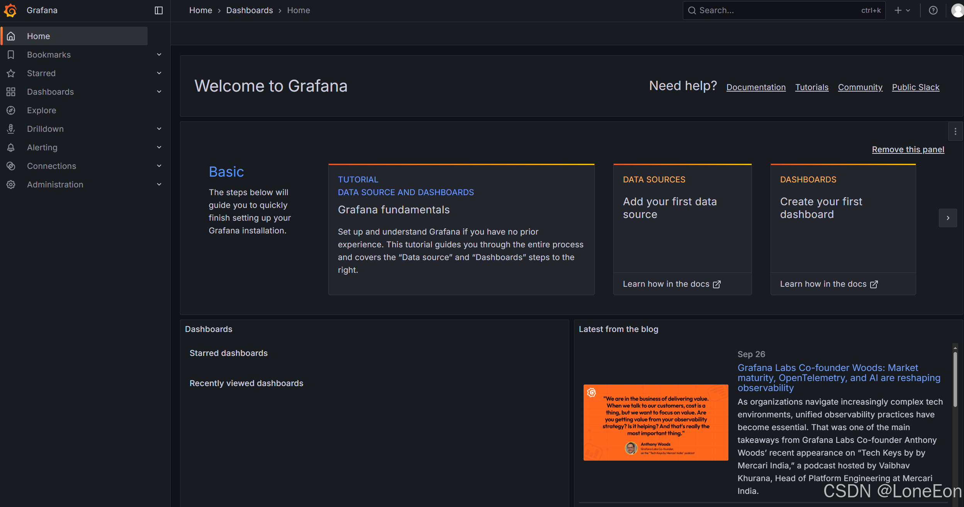Image resolution: width=964 pixels, height=507 pixels.
Task: Click the Anthony Woods blog thumbnail image
Action: tap(656, 422)
